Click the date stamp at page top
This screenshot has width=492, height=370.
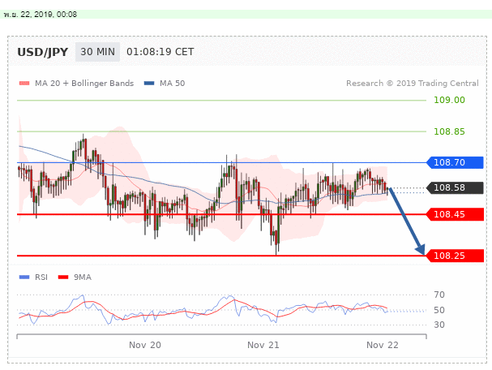click(x=41, y=14)
